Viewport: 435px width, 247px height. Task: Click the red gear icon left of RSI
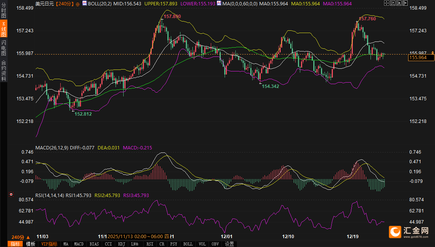(x=11, y=195)
